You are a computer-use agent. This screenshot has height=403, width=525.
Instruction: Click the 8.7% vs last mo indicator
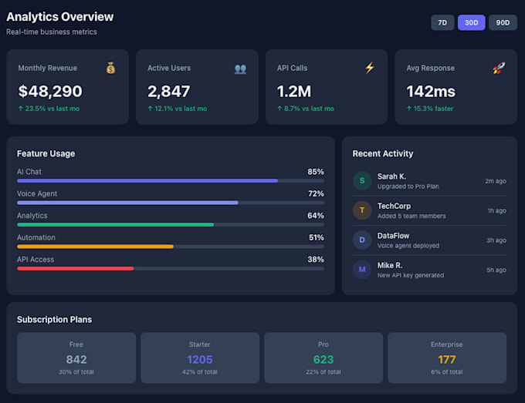pos(306,109)
